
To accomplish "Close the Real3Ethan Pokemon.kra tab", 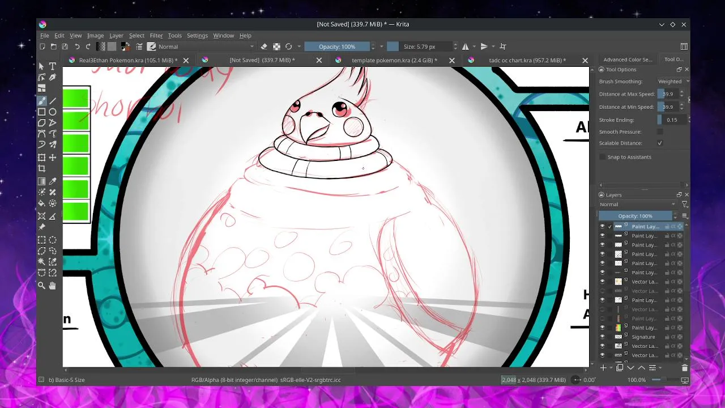I will pyautogui.click(x=186, y=60).
